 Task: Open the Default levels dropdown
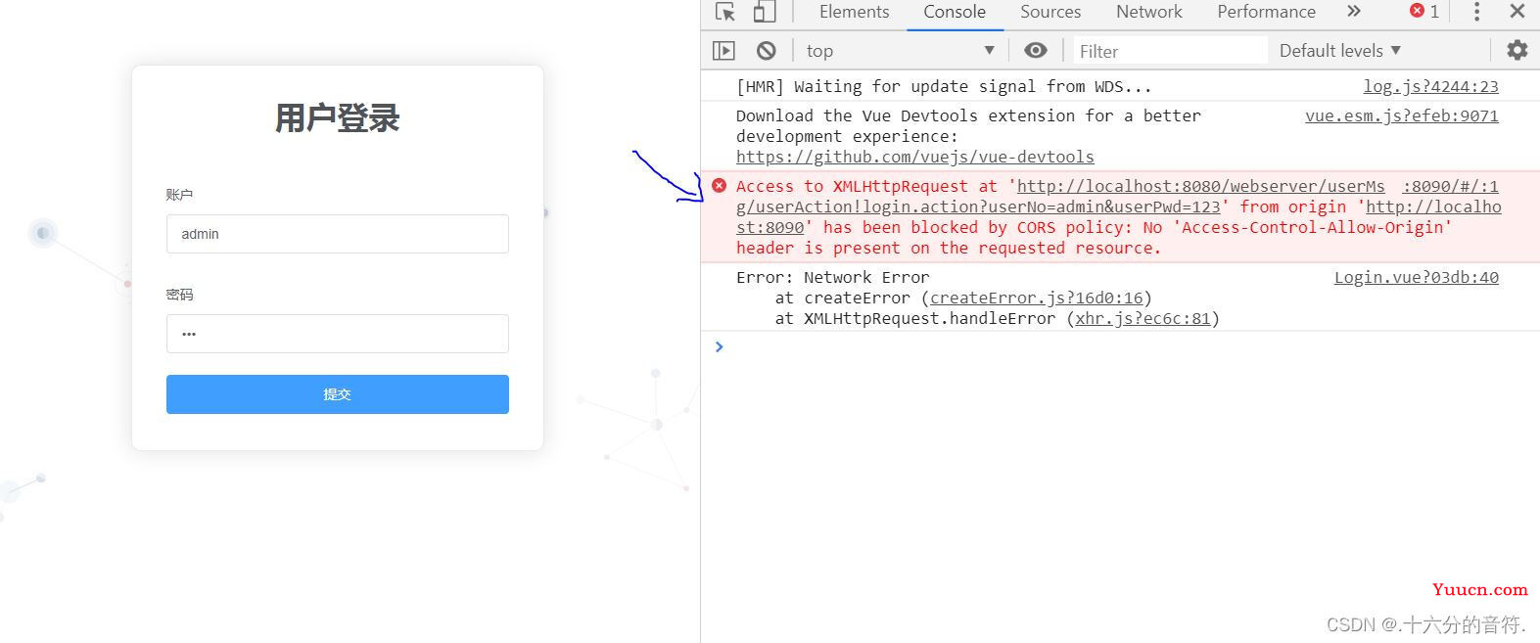[x=1340, y=51]
